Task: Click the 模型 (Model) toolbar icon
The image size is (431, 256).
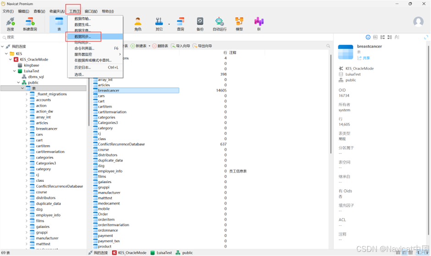Action: [x=239, y=24]
